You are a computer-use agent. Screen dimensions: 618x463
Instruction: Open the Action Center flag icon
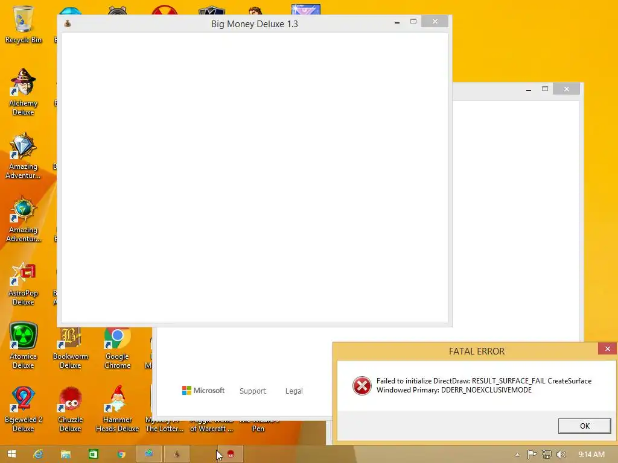(x=532, y=455)
